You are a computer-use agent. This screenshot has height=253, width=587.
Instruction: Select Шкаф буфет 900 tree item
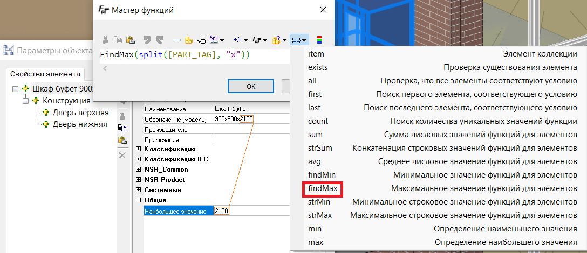63,89
